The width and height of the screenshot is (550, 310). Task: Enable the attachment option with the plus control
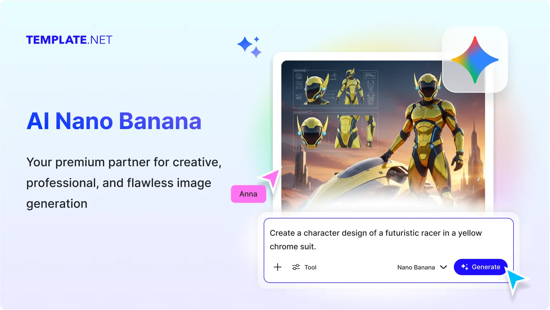click(x=278, y=267)
